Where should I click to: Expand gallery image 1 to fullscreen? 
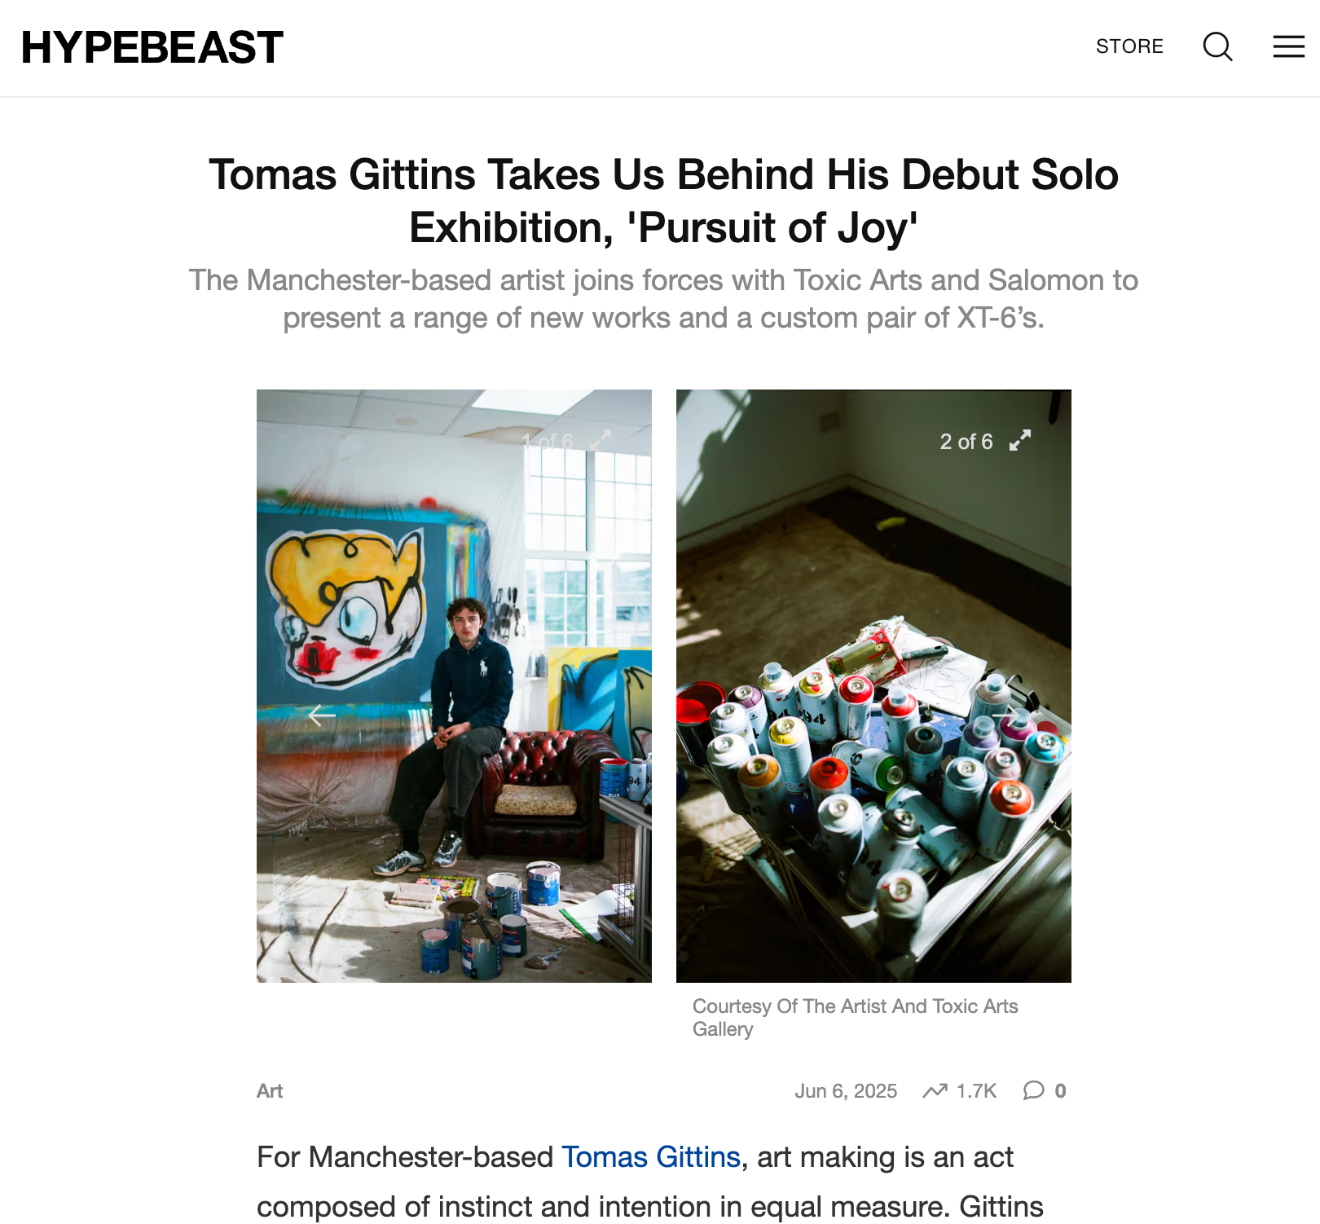pos(601,441)
